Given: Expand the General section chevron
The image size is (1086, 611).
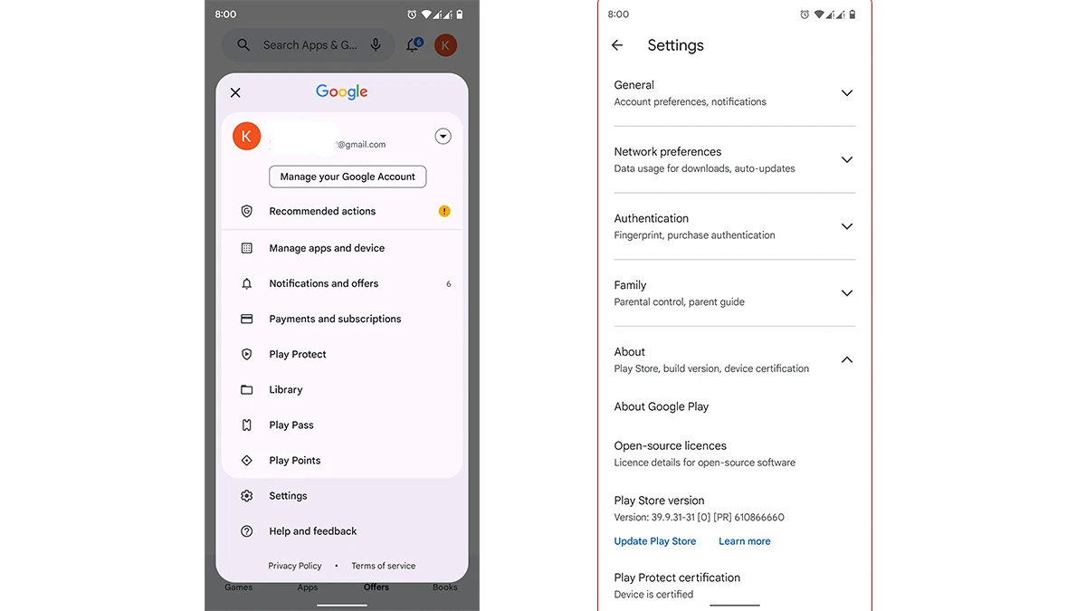Looking at the screenshot, I should tap(847, 93).
